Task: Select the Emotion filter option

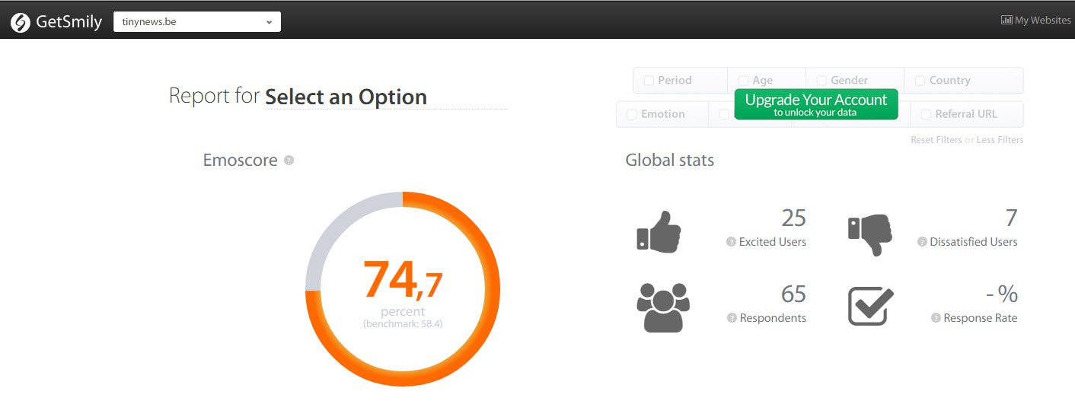Action: point(632,114)
